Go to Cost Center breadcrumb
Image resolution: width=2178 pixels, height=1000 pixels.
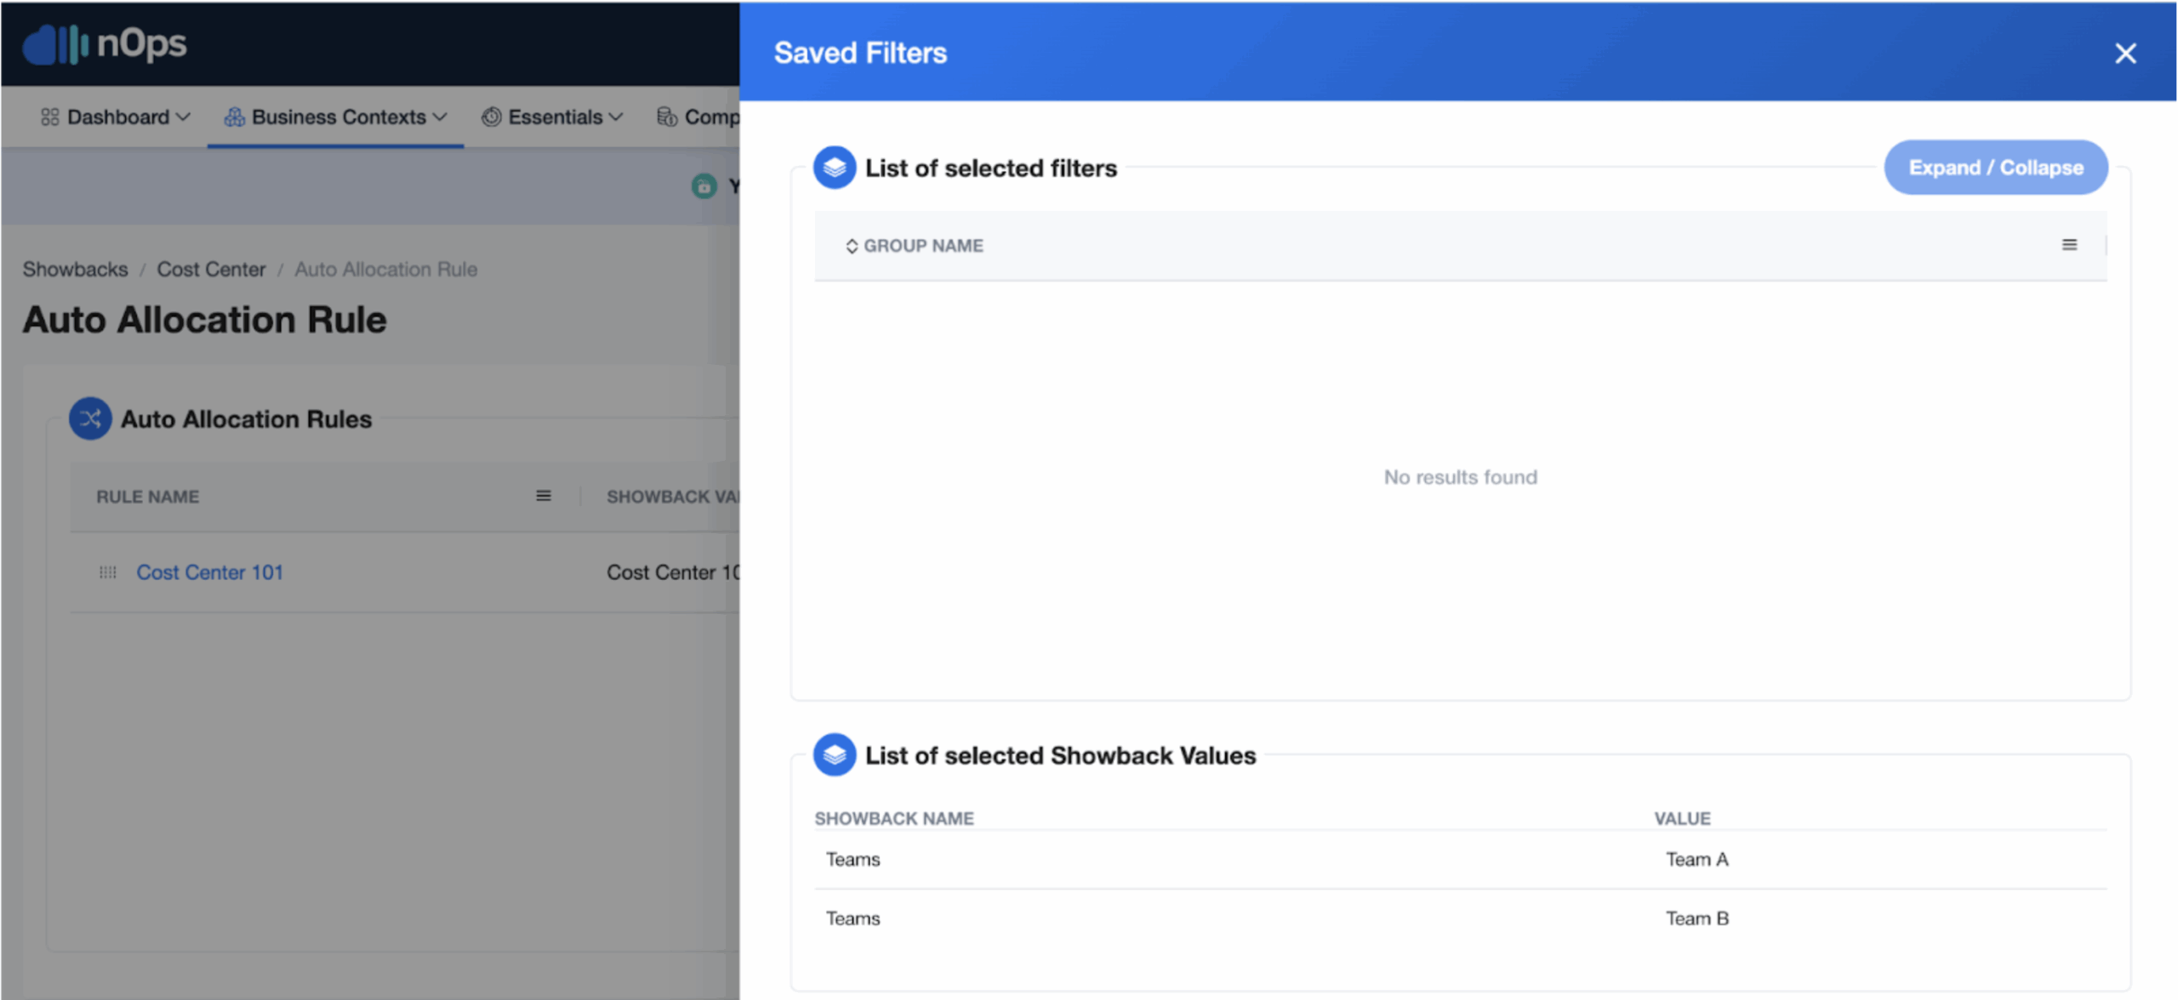pyautogui.click(x=211, y=270)
